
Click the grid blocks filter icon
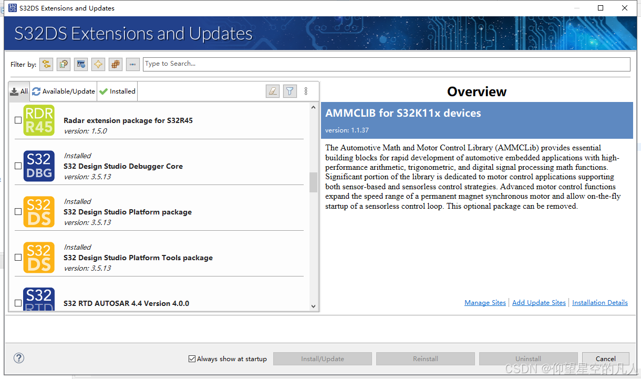click(x=116, y=64)
